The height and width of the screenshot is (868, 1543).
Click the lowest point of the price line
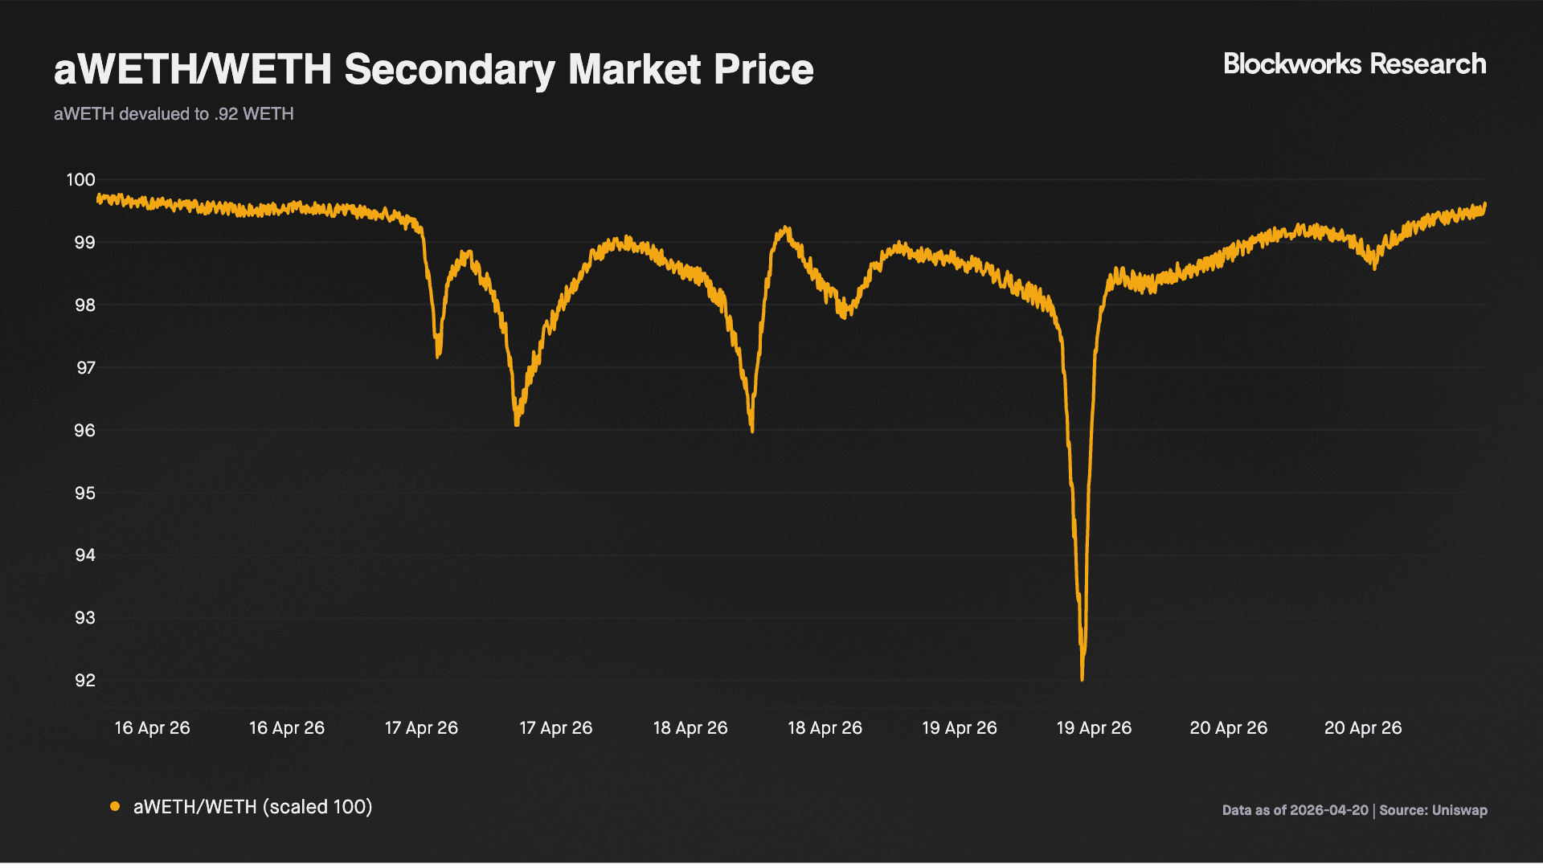click(x=1083, y=679)
